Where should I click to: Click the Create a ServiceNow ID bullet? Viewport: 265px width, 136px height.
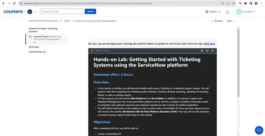[x=109, y=134]
